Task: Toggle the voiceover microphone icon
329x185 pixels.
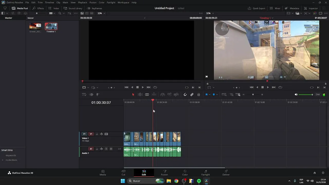Action: pos(98,95)
